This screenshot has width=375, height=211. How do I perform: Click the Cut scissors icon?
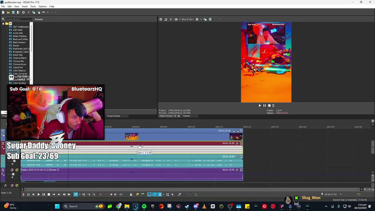click(x=28, y=12)
